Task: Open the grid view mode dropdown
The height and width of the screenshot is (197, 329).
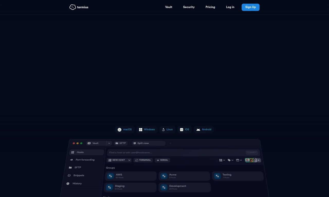Action: [222, 160]
